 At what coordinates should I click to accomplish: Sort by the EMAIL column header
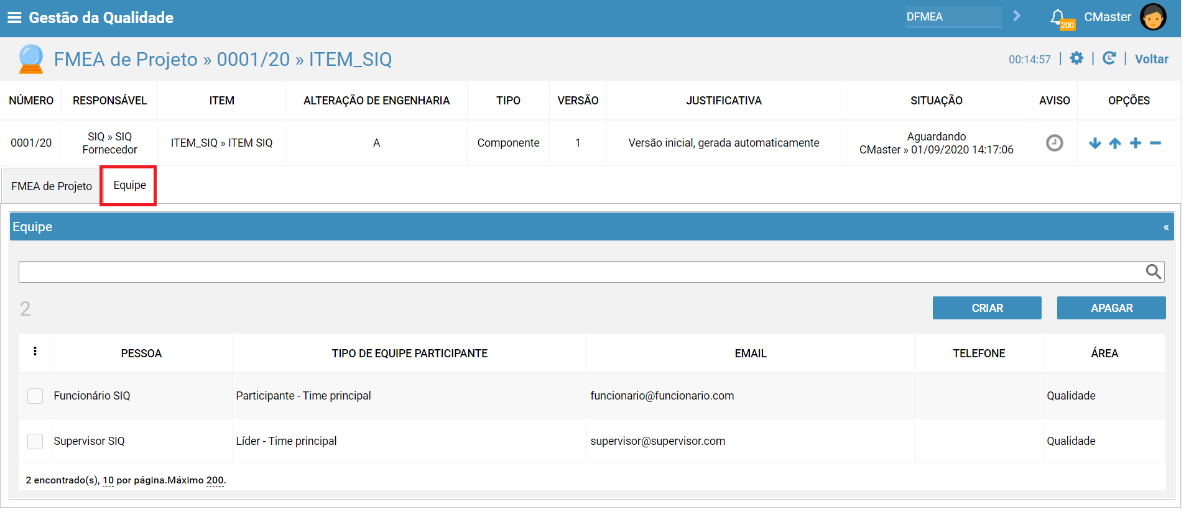pyautogui.click(x=751, y=354)
